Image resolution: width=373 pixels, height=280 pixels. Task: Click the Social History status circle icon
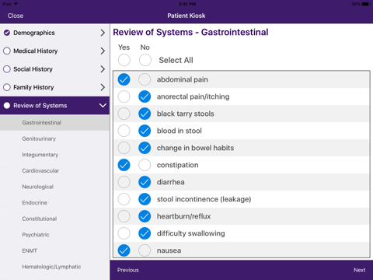coord(7,69)
